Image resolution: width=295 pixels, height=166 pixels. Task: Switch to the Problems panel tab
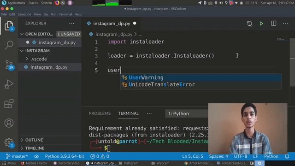point(100,113)
